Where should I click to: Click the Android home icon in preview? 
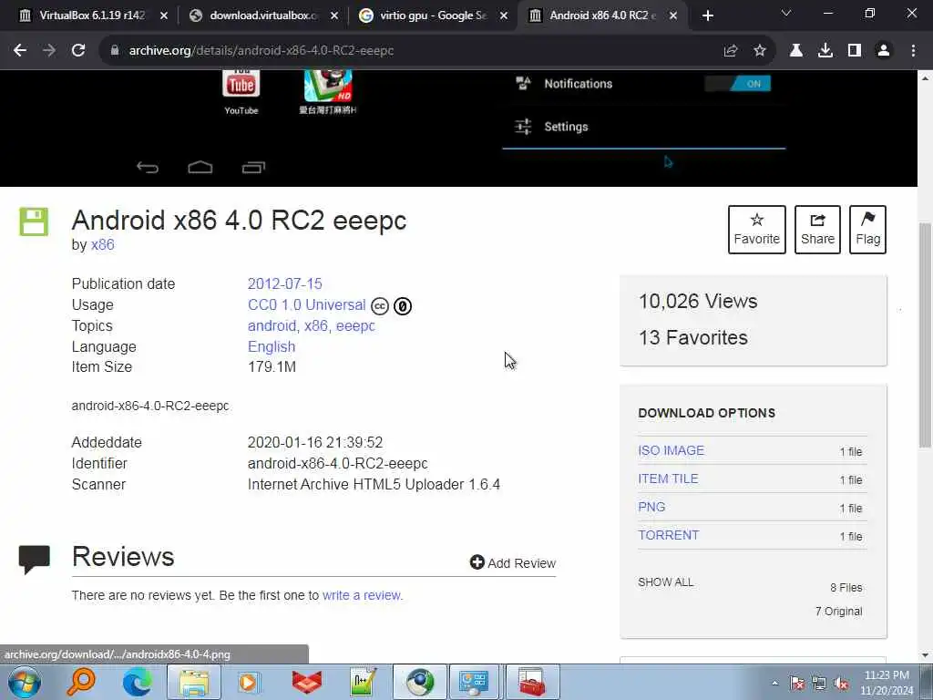200,168
